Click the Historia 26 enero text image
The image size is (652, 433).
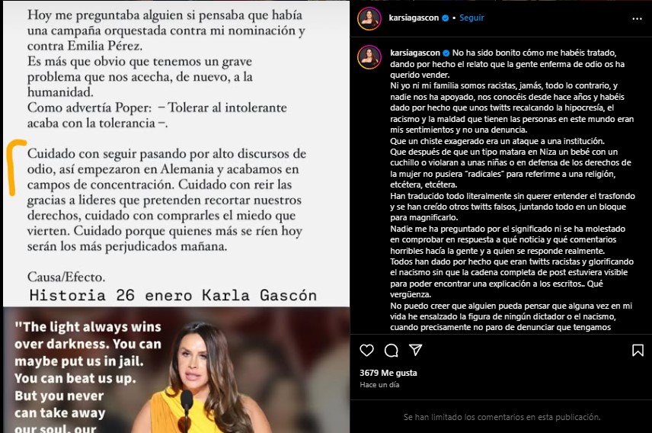pos(173,295)
